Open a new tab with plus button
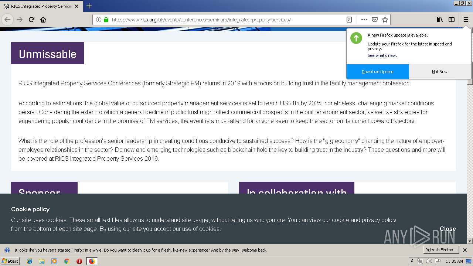473x266 pixels. coord(89,6)
